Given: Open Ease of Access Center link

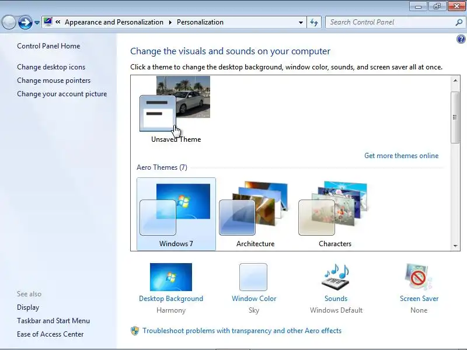Looking at the screenshot, I should tap(50, 334).
